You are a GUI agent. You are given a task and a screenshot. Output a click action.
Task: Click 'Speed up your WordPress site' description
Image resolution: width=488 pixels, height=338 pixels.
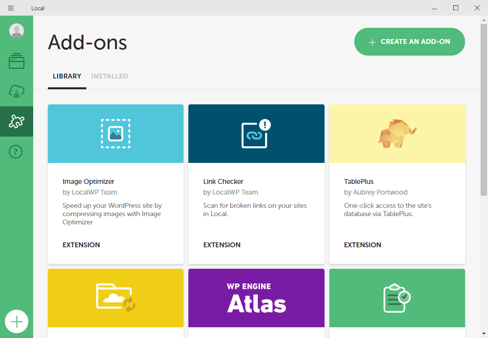tap(112, 214)
